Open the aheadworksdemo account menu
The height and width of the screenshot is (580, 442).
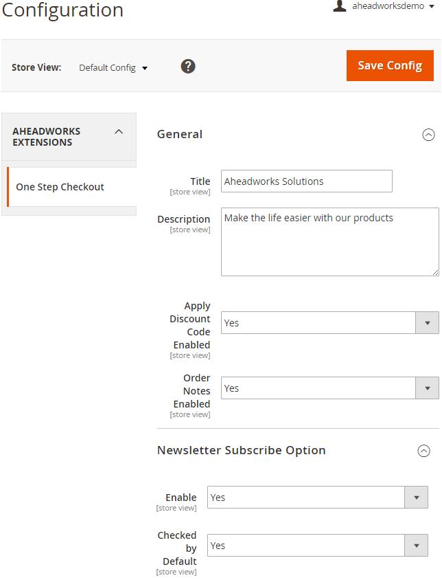click(x=393, y=6)
